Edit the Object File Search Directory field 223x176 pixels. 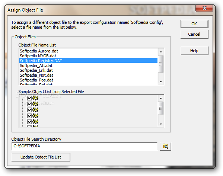[x=85, y=146]
